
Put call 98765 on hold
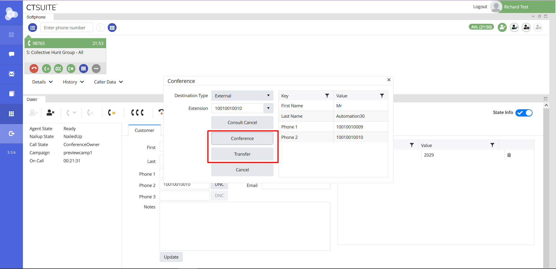pos(71,69)
